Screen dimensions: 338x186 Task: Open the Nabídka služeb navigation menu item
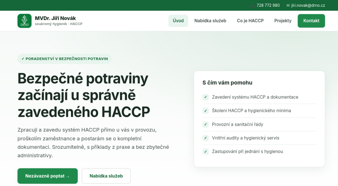pos(210,21)
